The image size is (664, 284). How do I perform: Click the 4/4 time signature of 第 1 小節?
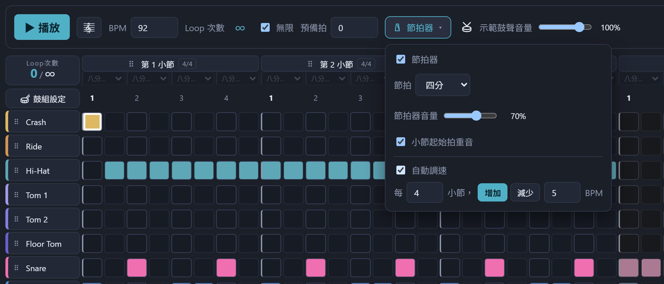coord(187,64)
